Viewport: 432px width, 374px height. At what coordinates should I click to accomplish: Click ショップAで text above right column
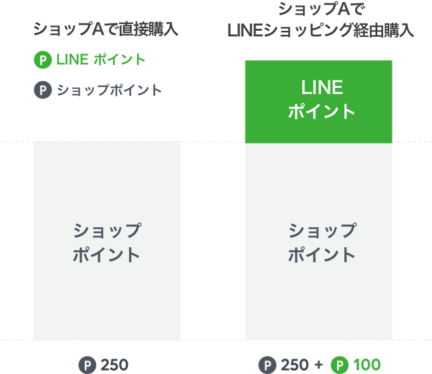click(322, 9)
